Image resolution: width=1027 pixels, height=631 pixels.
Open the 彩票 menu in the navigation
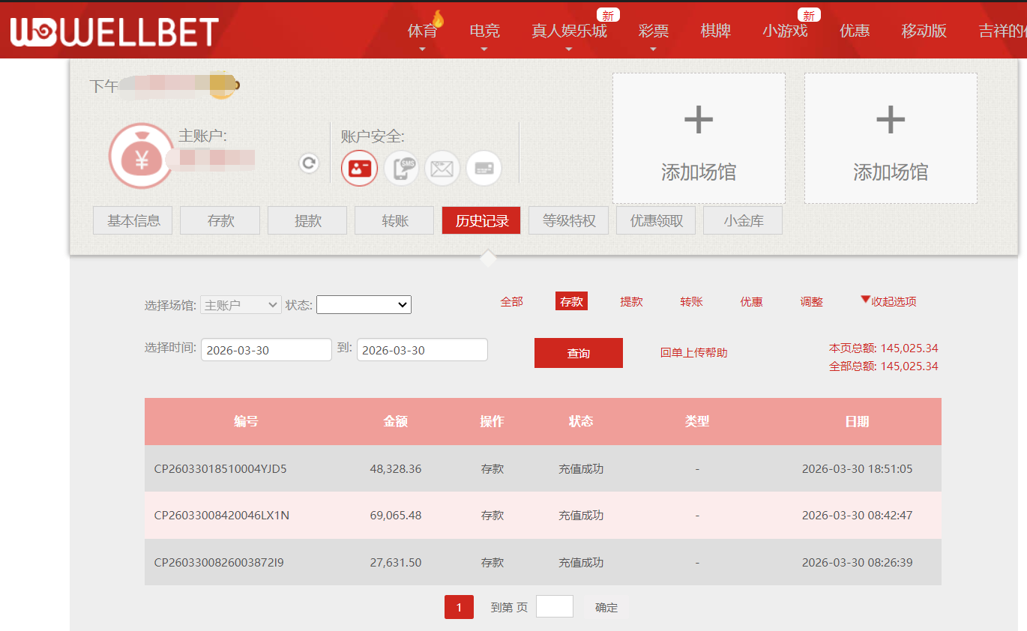coord(652,31)
